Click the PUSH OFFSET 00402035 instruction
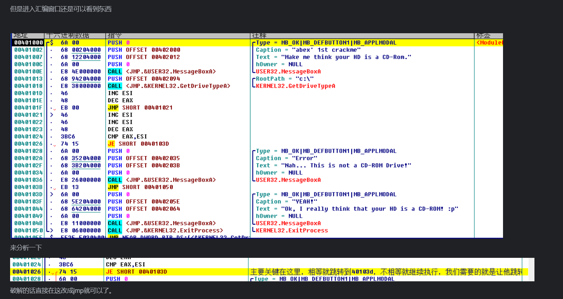 click(144, 158)
